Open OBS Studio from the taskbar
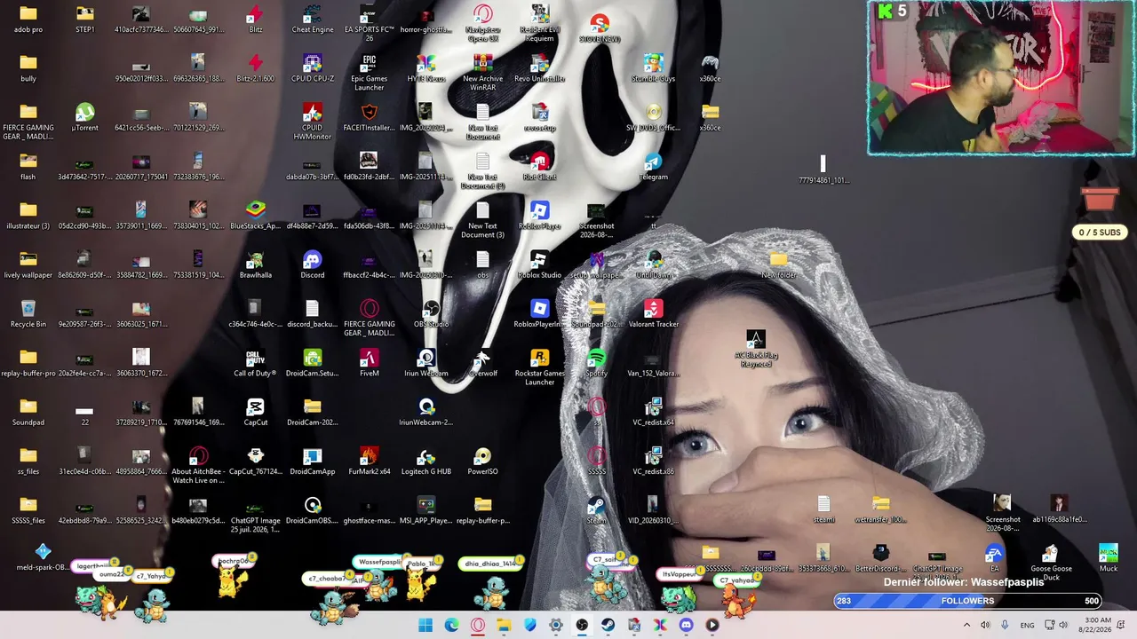 pyautogui.click(x=582, y=625)
